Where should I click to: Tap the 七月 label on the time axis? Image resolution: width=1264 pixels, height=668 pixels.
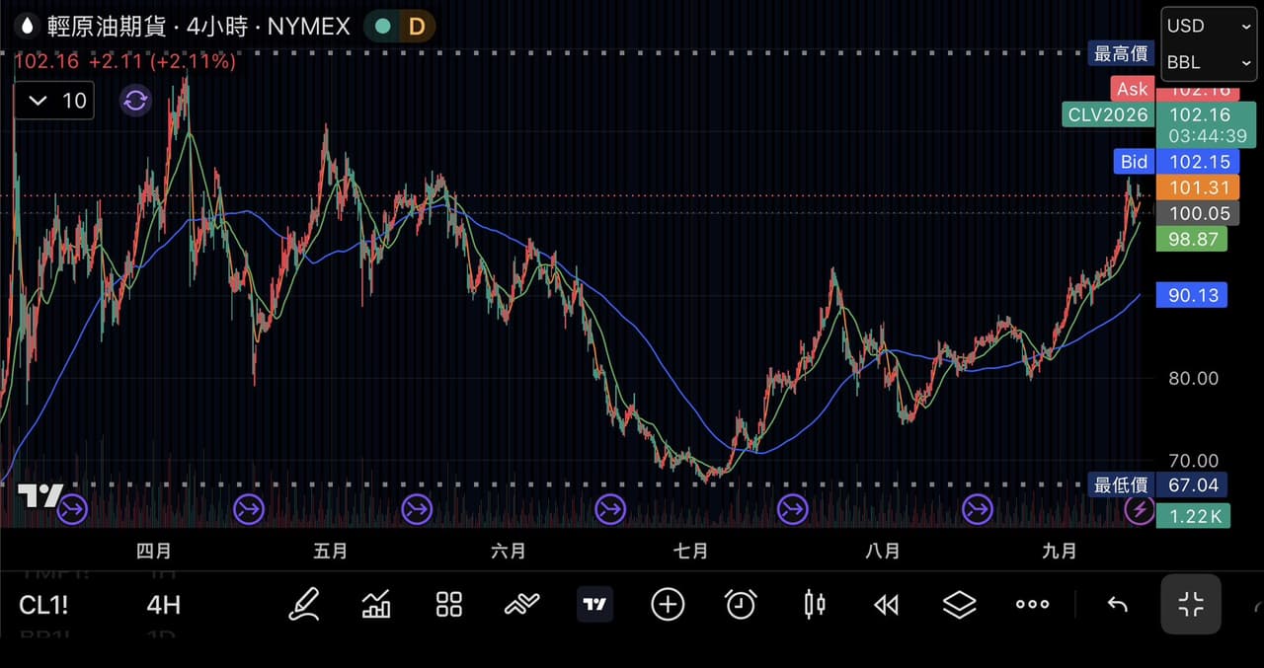pos(691,551)
